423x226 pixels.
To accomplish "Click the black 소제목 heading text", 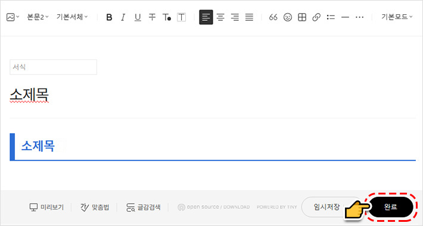I will coord(29,95).
